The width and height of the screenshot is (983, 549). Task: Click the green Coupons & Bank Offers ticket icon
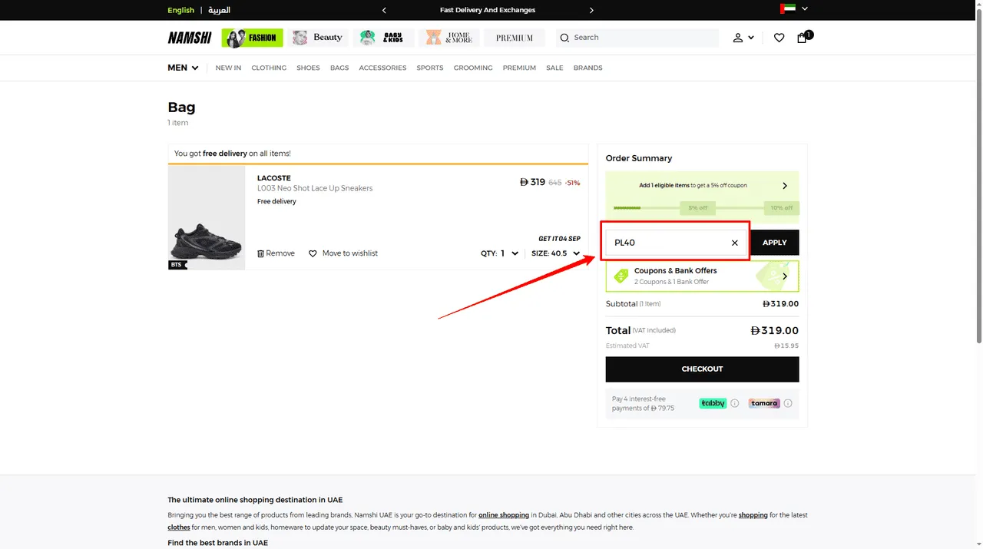tap(621, 276)
